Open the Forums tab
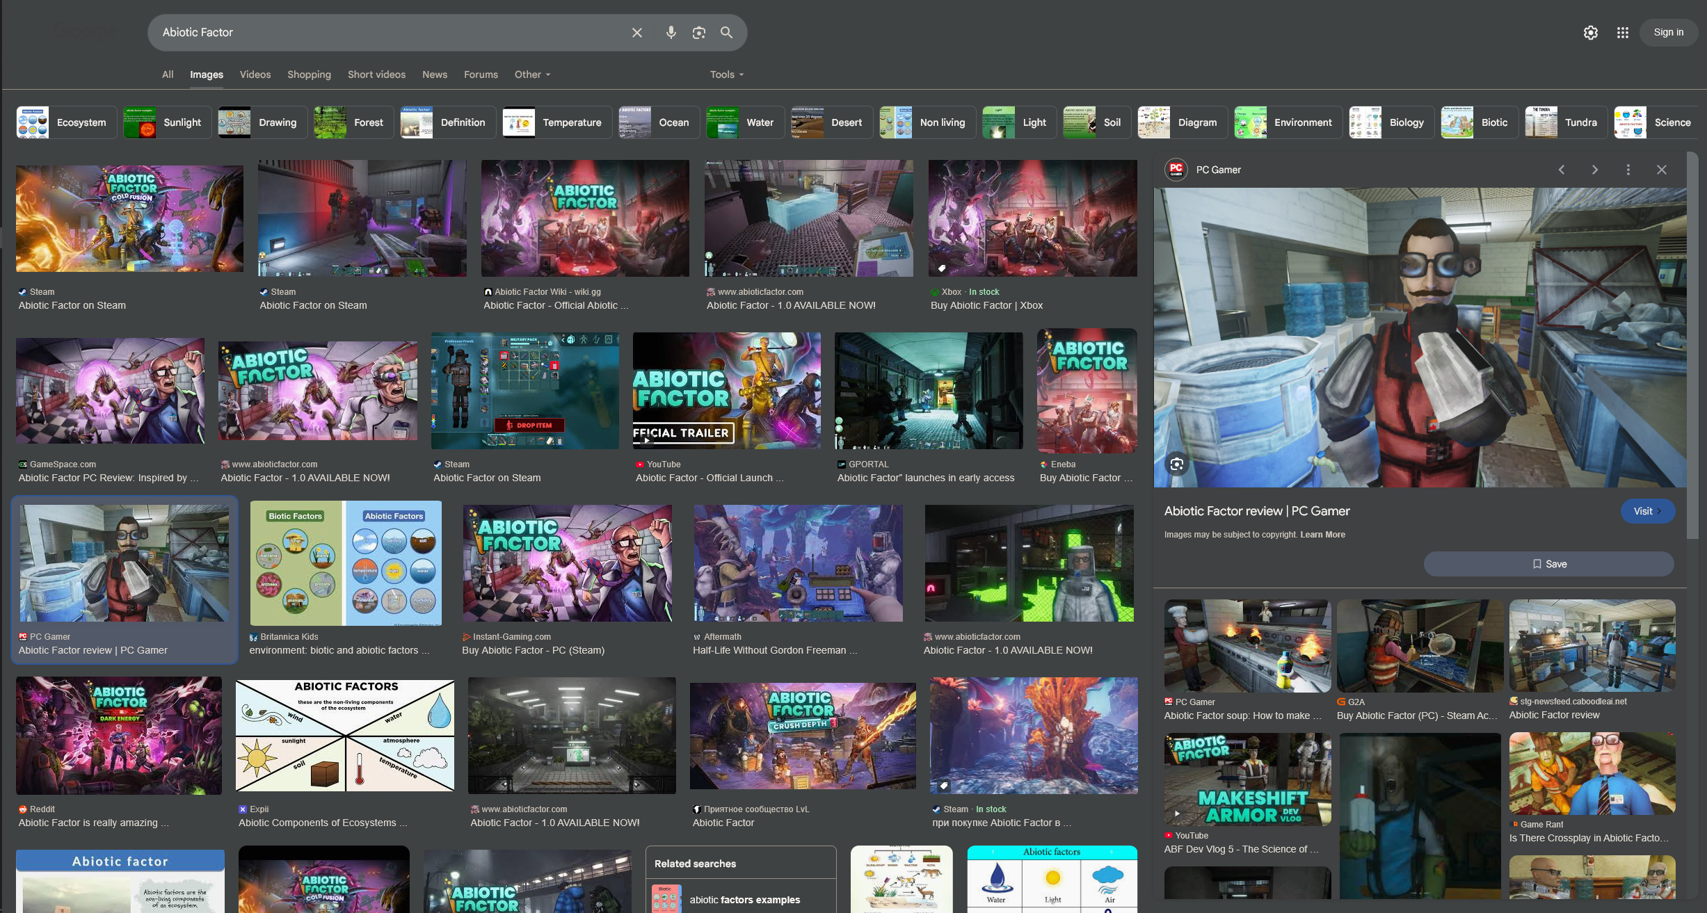The height and width of the screenshot is (913, 1707). (481, 74)
